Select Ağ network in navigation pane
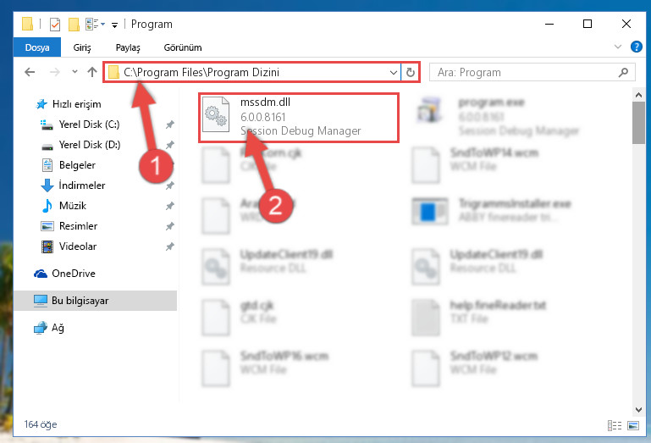Viewport: 651px width, 443px height. click(x=49, y=328)
